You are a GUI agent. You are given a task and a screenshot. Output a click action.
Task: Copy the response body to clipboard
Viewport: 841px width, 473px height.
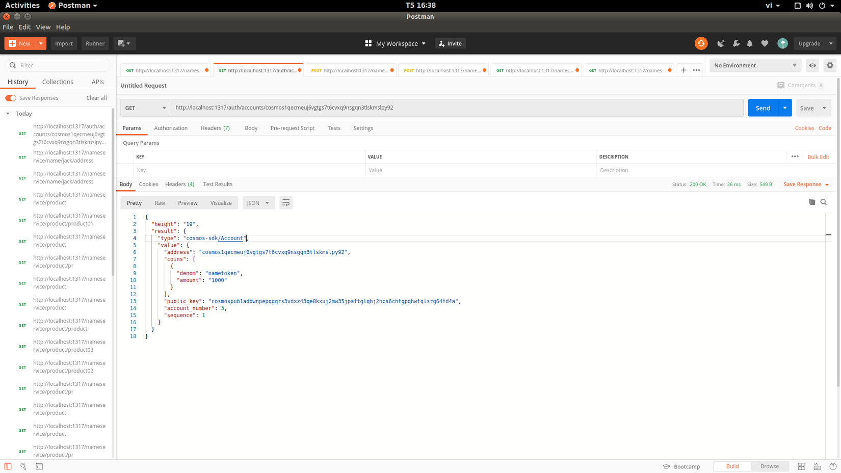point(812,202)
